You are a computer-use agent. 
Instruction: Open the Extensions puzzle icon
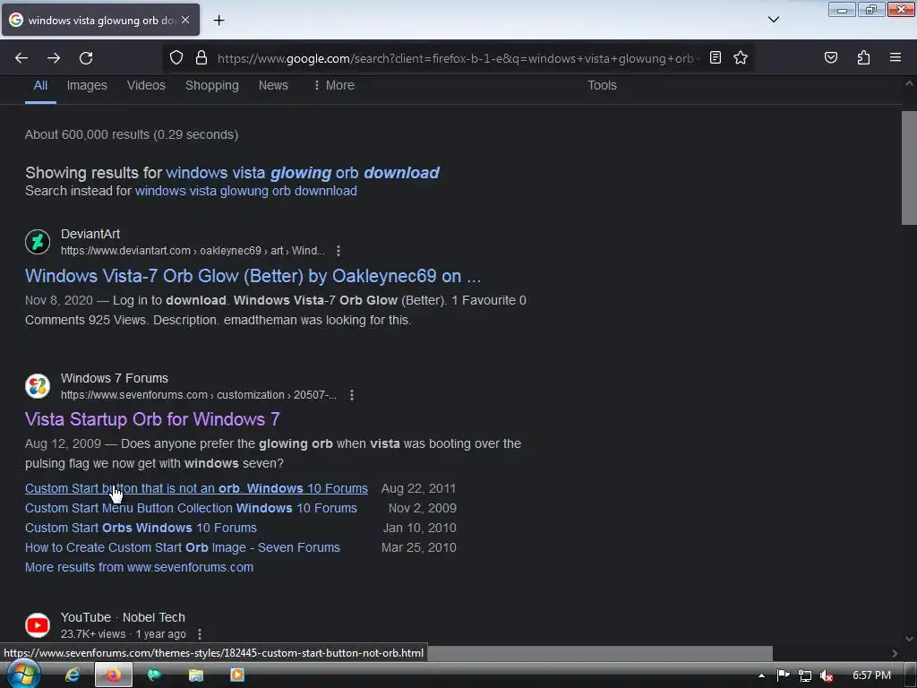(x=863, y=57)
